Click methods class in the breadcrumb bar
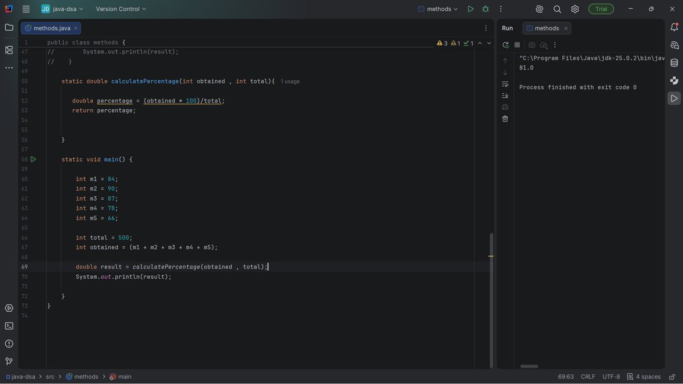The width and height of the screenshot is (683, 384). click(82, 377)
